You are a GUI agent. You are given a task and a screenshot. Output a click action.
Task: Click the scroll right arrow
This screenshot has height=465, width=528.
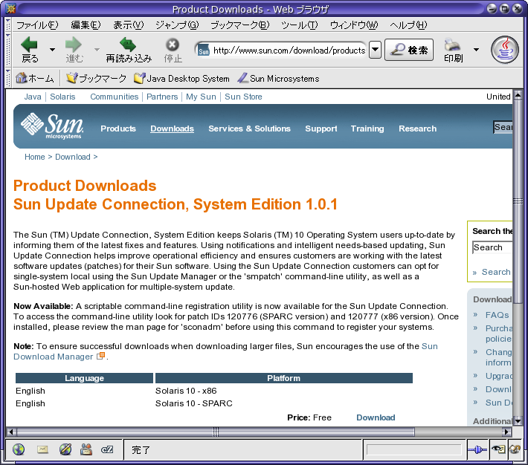506,432
